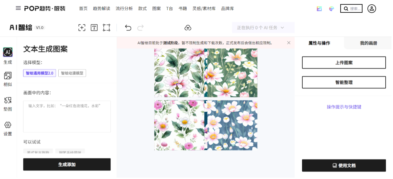Image resolution: width=393 pixels, height=179 pixels.
Task: Close the 测试阶段 notice banner
Action: pos(289,43)
